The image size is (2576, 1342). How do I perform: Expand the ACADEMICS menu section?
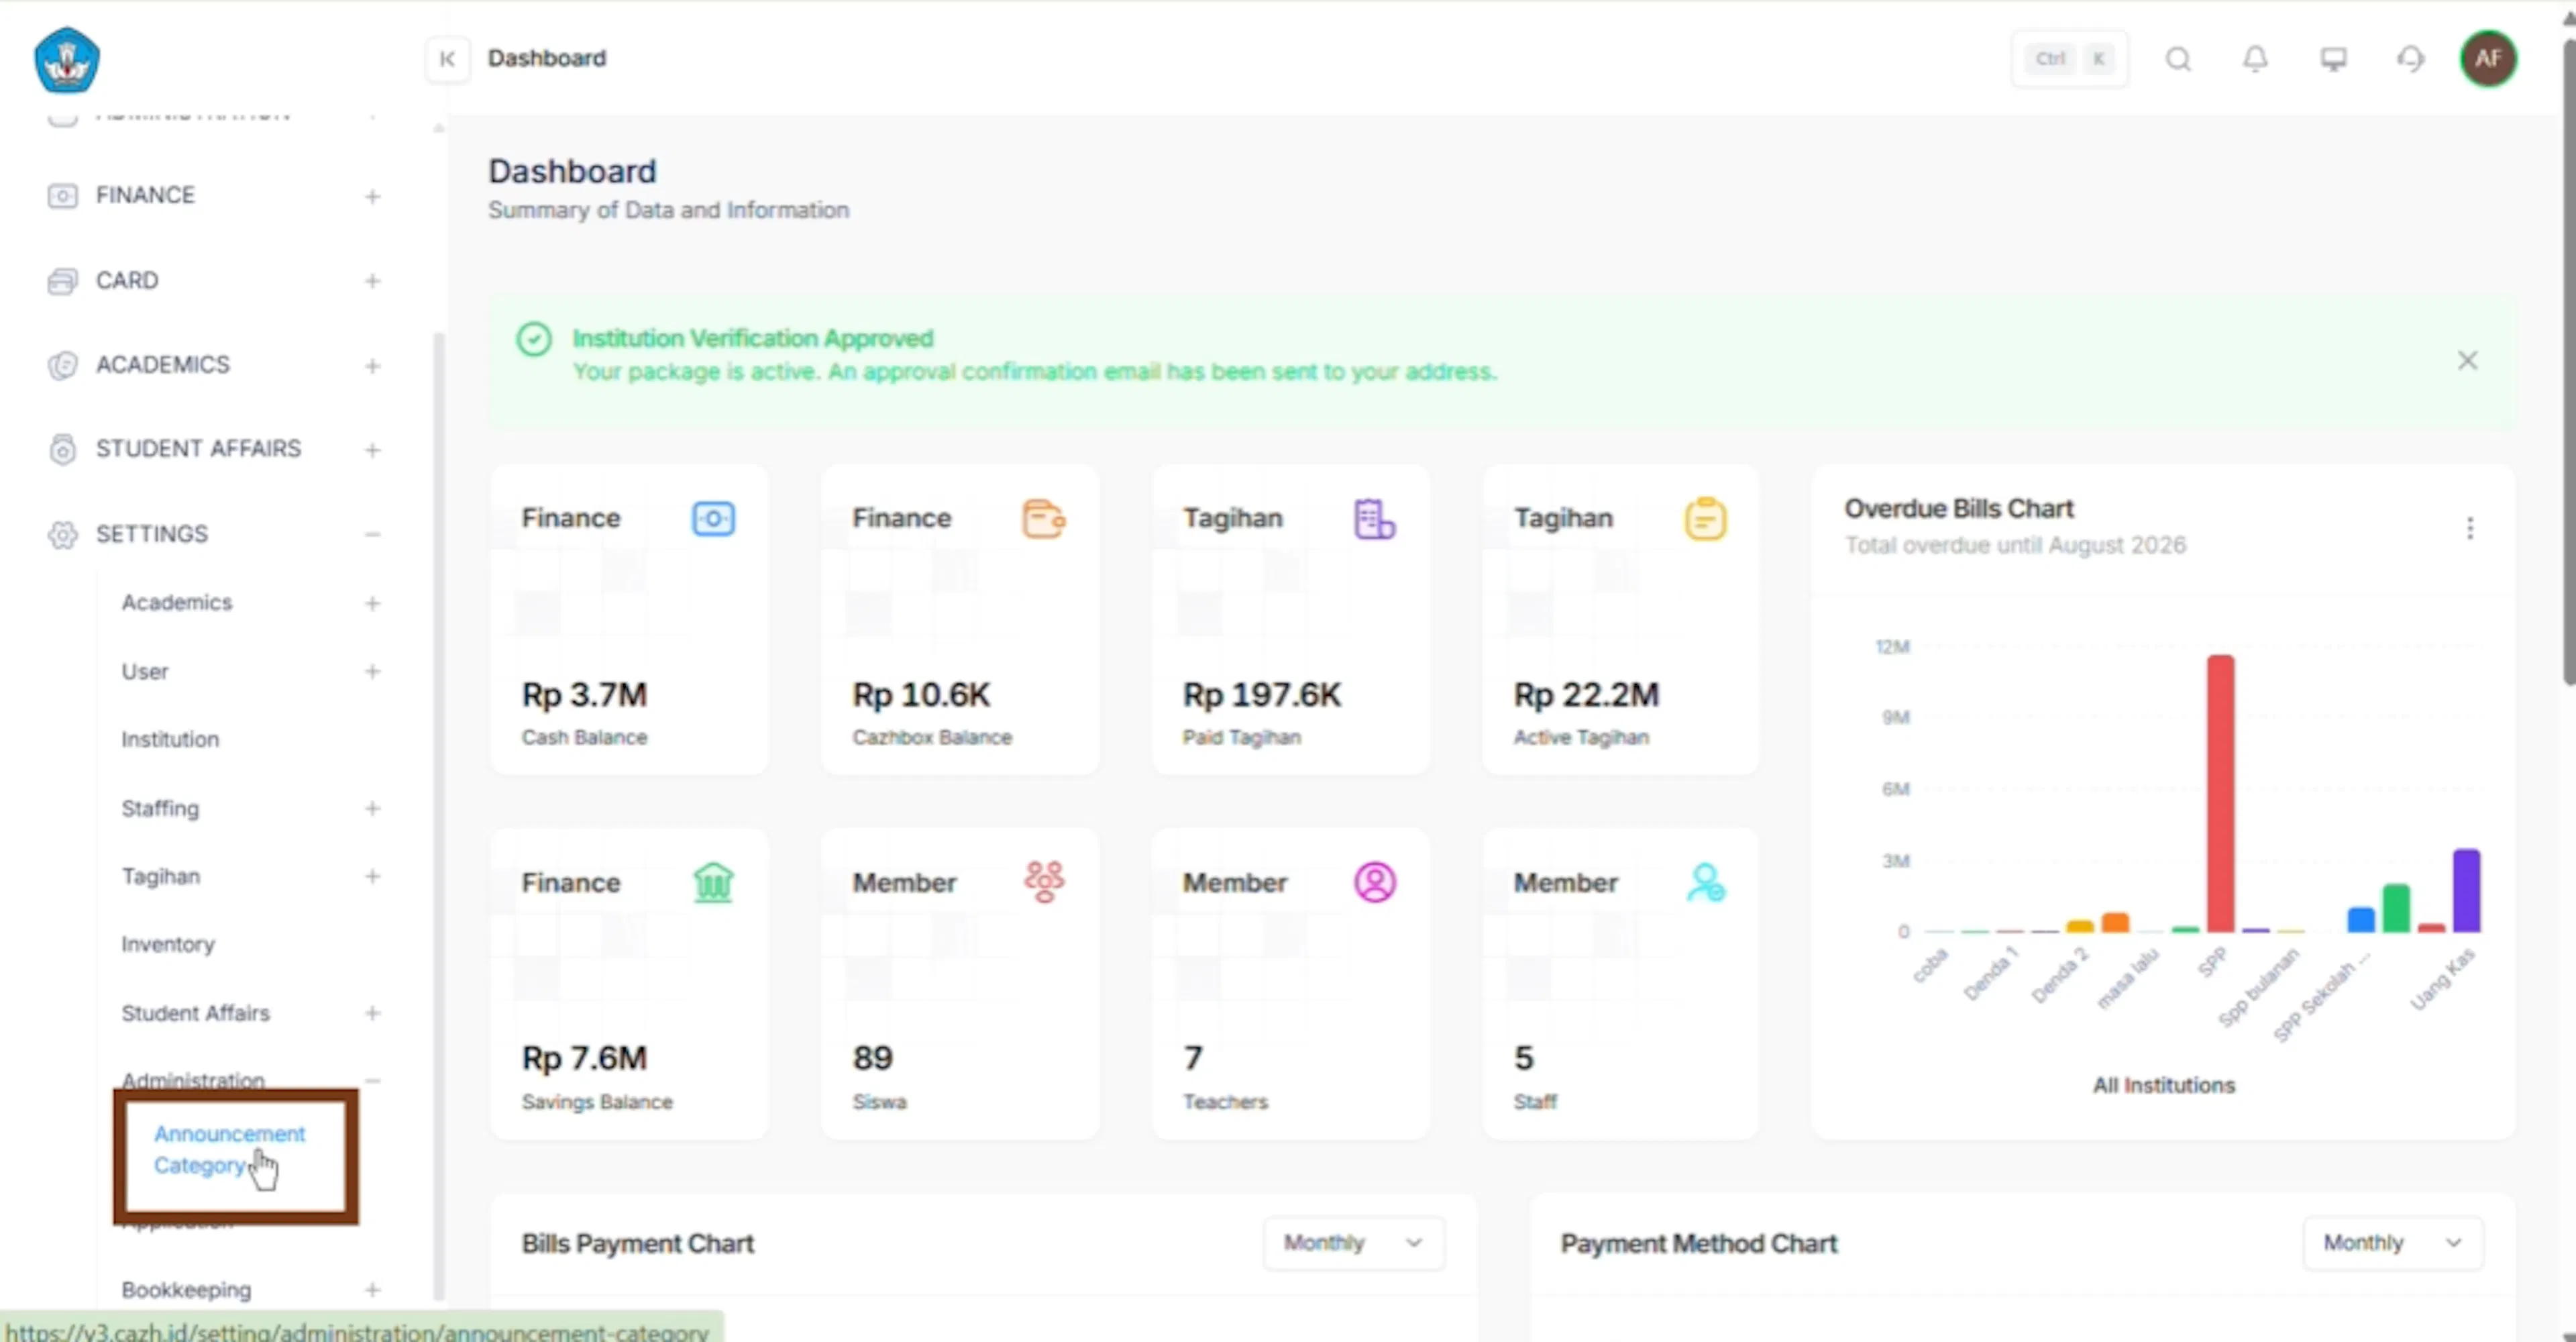pos(372,366)
